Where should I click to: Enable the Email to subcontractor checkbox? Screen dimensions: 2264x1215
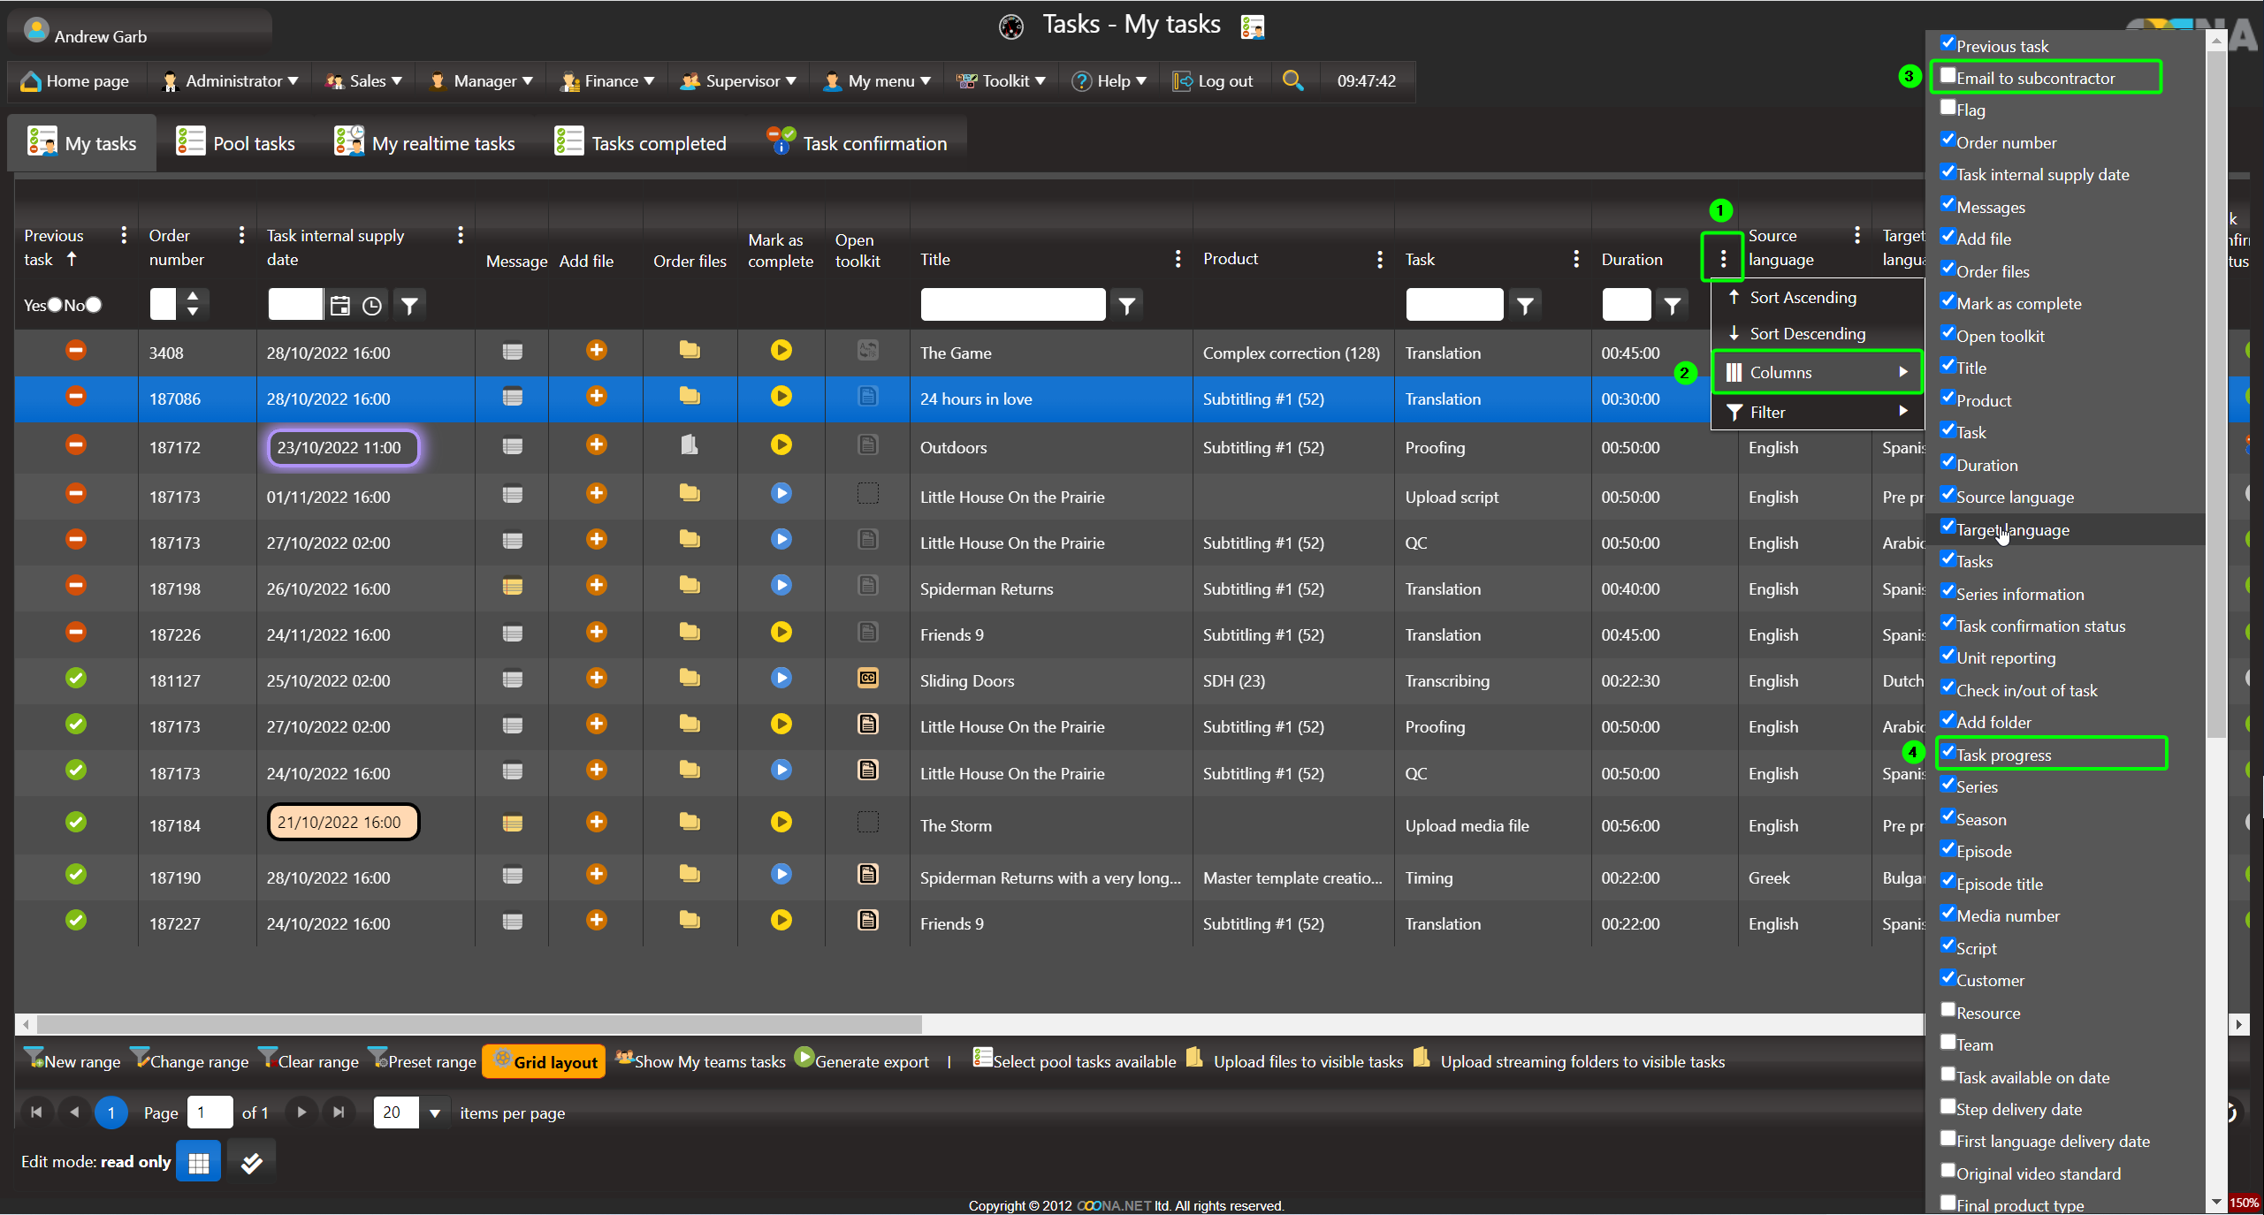(1948, 77)
